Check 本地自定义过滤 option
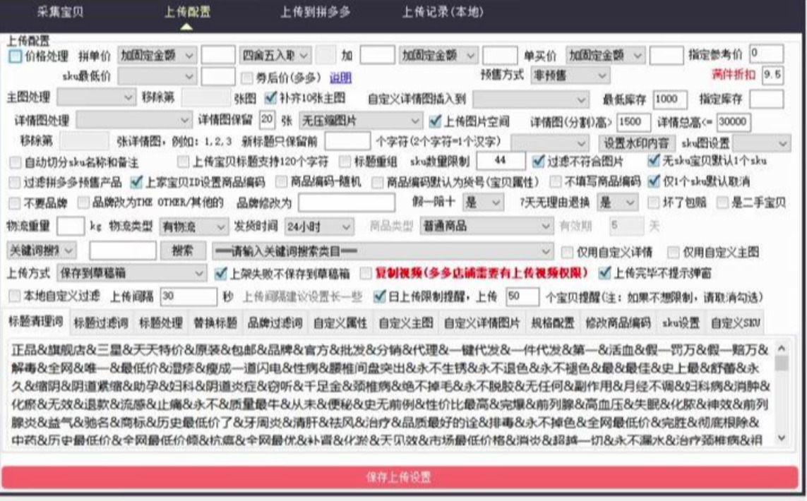This screenshot has height=501, width=807. tap(14, 296)
